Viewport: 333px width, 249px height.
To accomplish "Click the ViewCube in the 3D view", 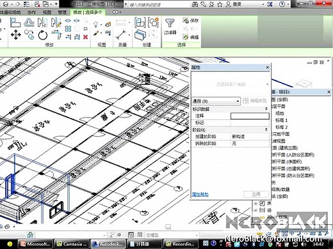I will (304, 83).
